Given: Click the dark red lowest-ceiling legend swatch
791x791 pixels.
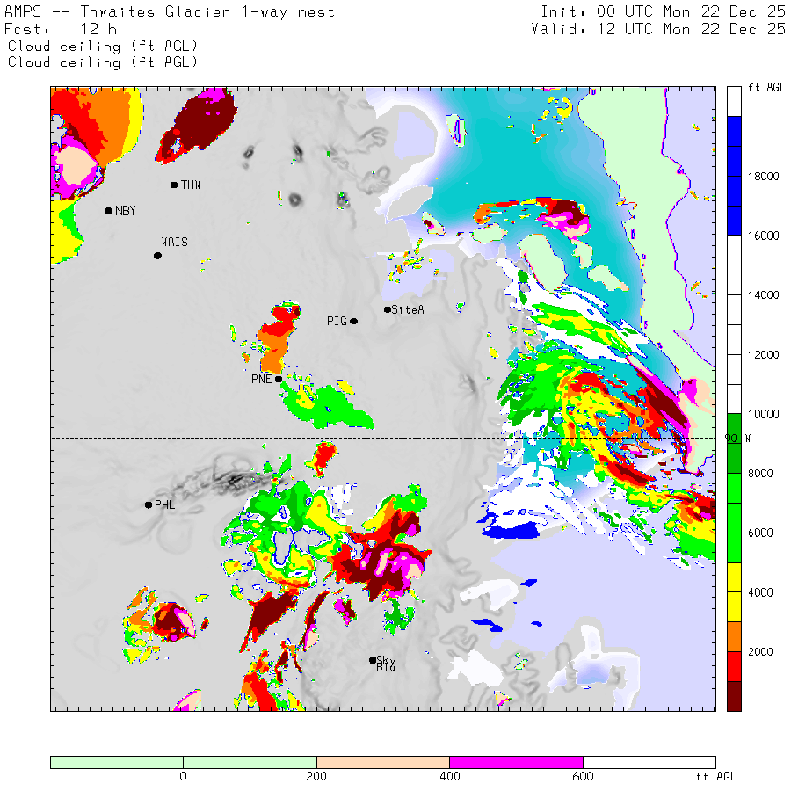Looking at the screenshot, I should (x=734, y=696).
